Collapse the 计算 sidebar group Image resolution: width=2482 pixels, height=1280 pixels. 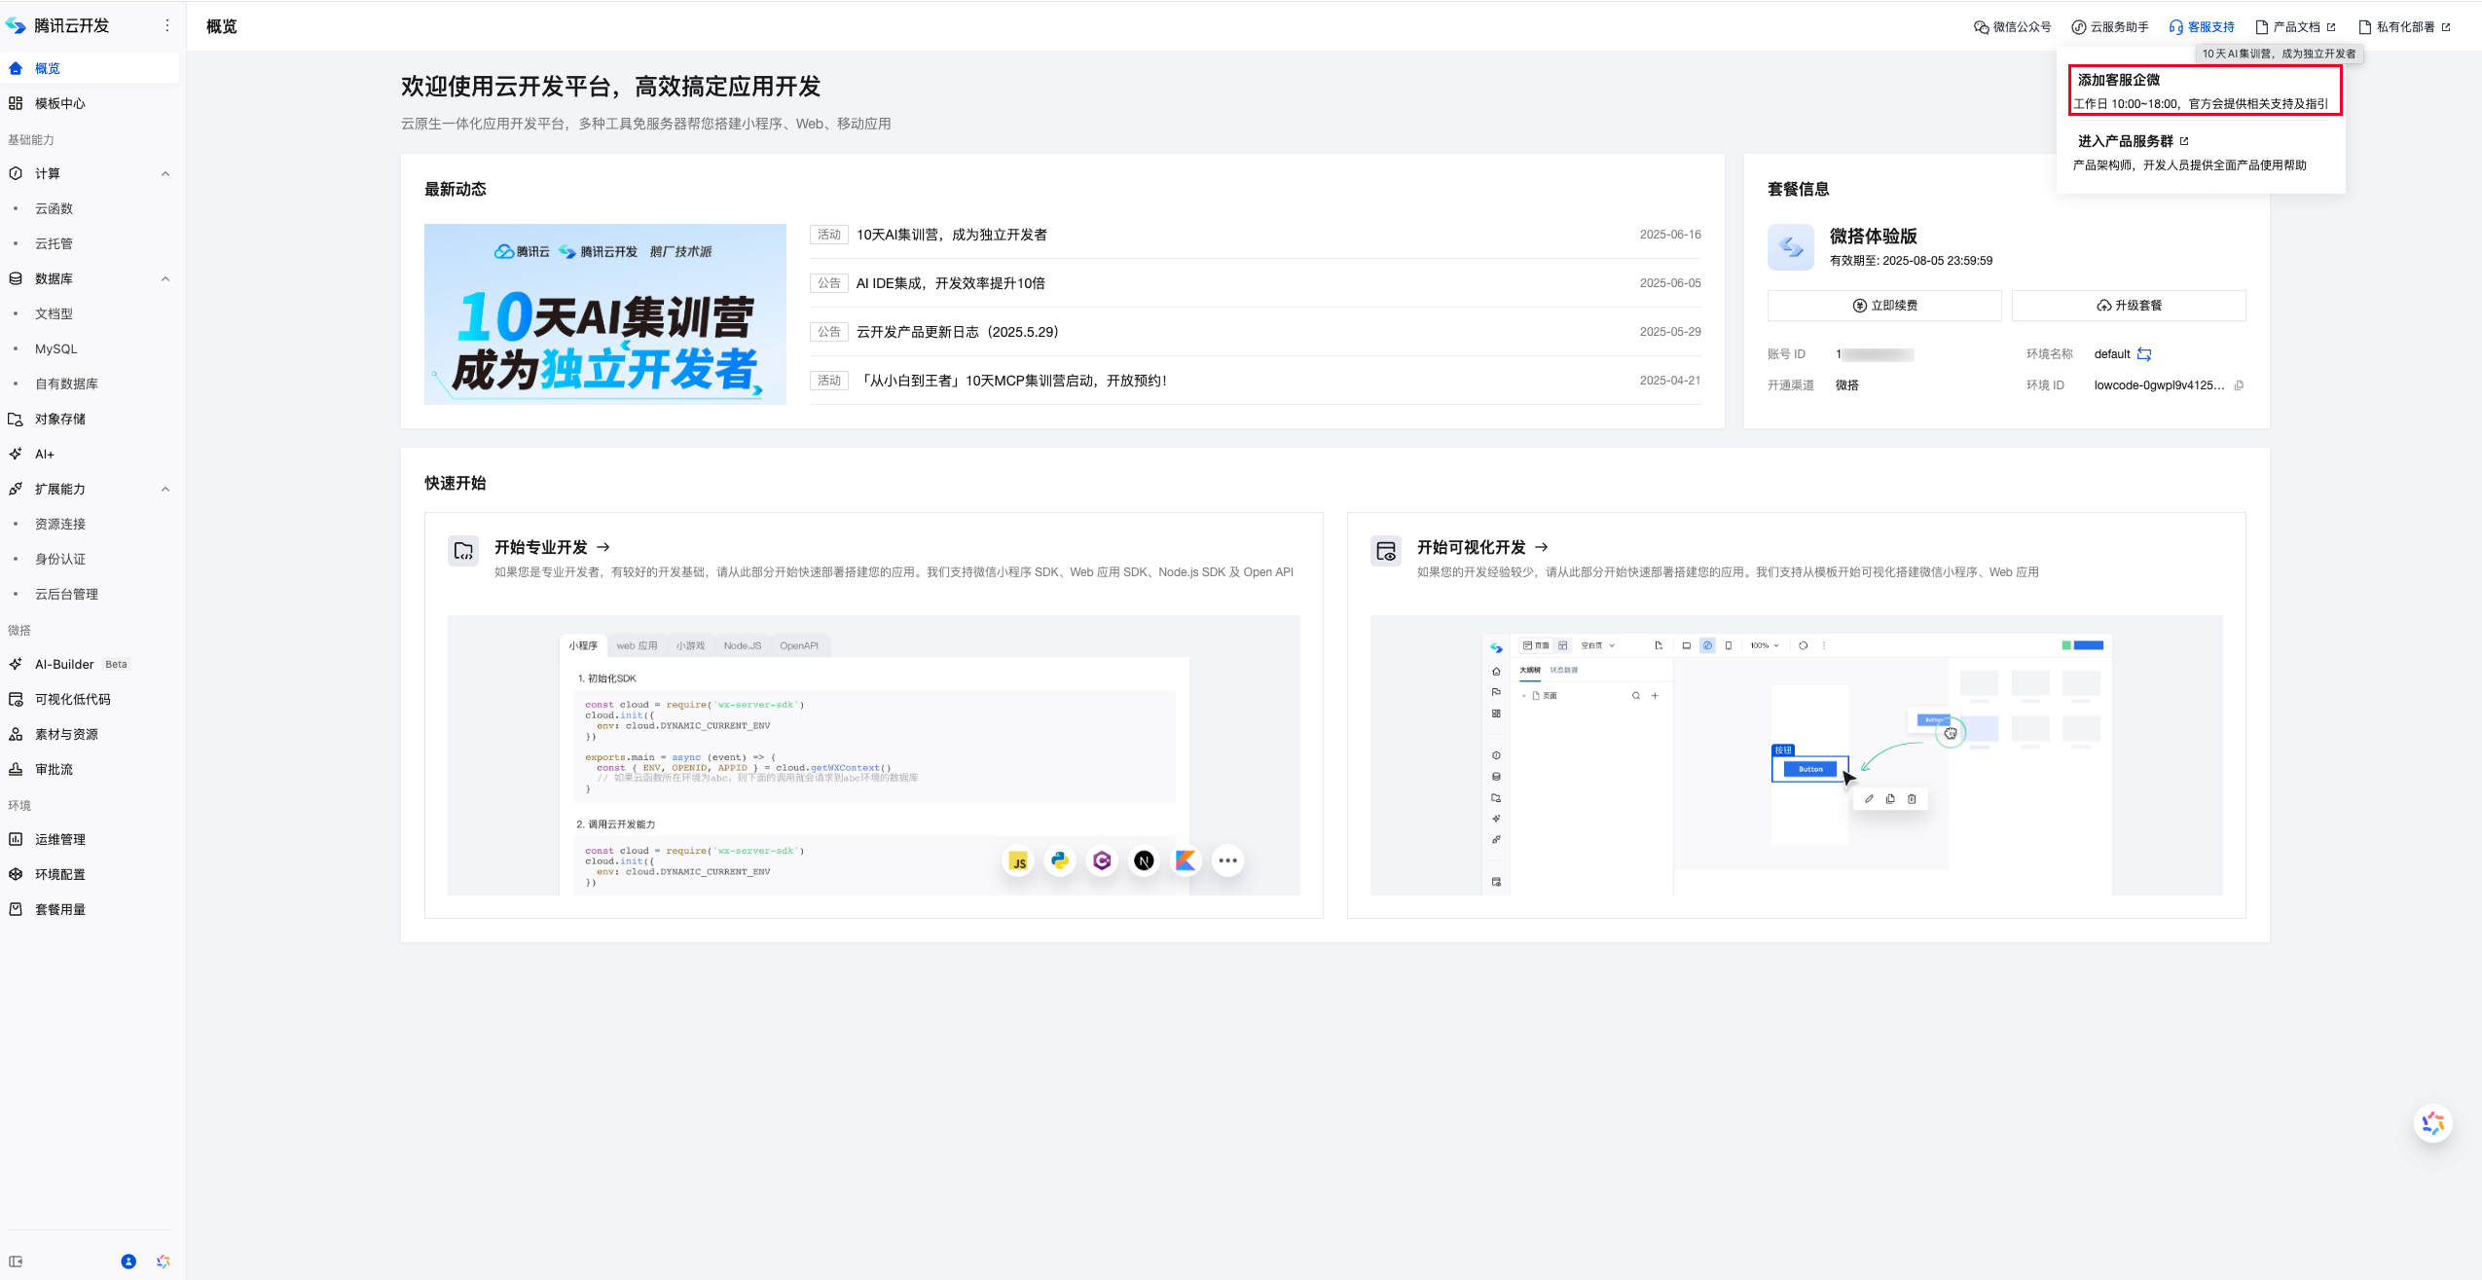coord(165,174)
